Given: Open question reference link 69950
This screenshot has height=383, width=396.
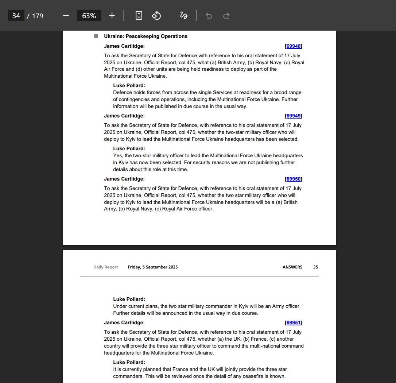Looking at the screenshot, I should (x=294, y=179).
